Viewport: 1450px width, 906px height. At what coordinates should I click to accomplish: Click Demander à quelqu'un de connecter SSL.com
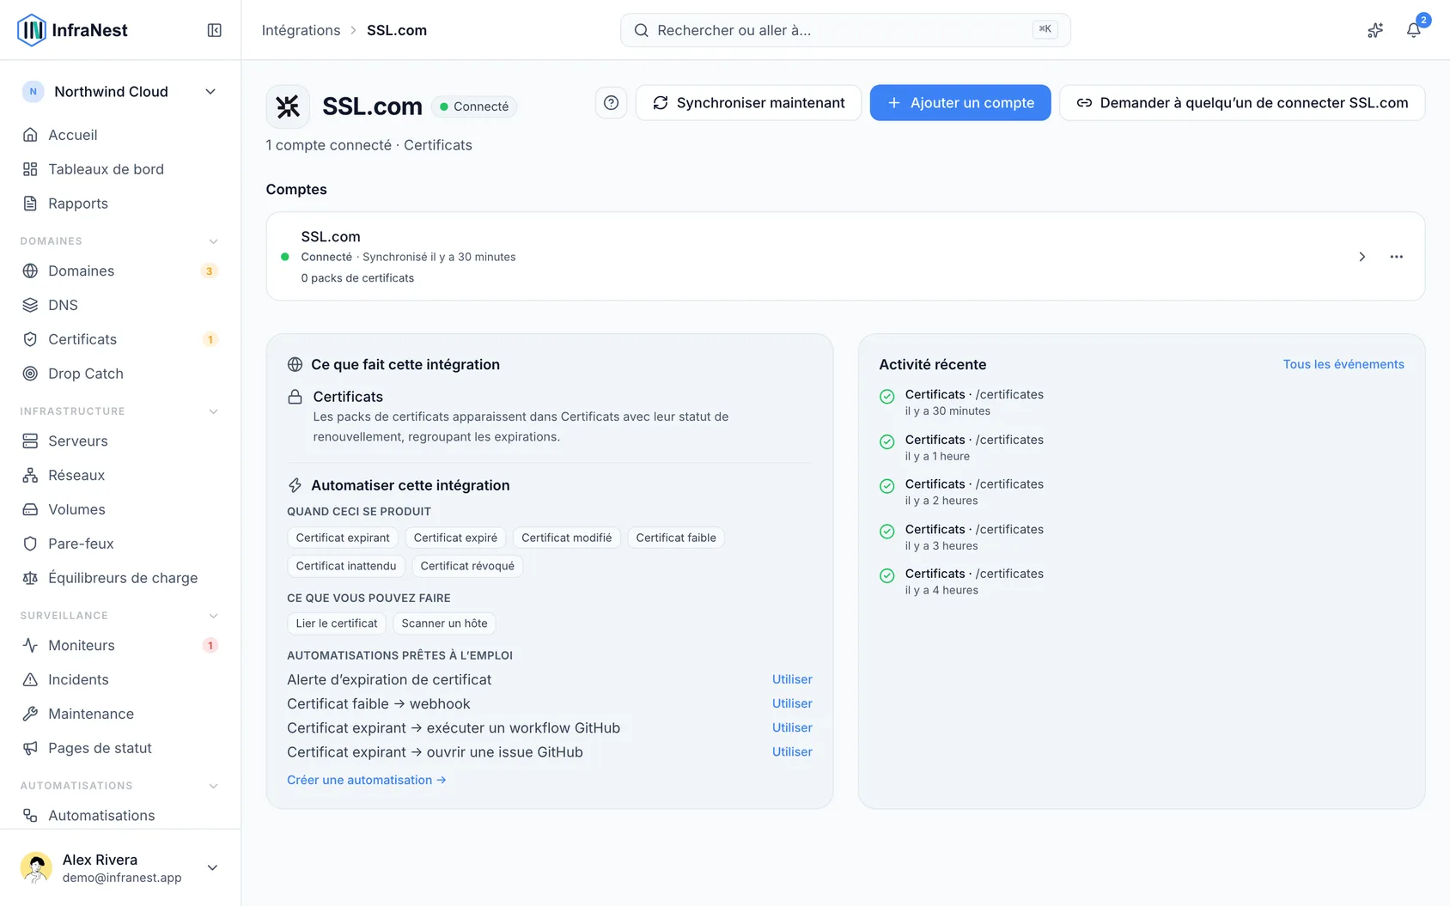pos(1242,103)
